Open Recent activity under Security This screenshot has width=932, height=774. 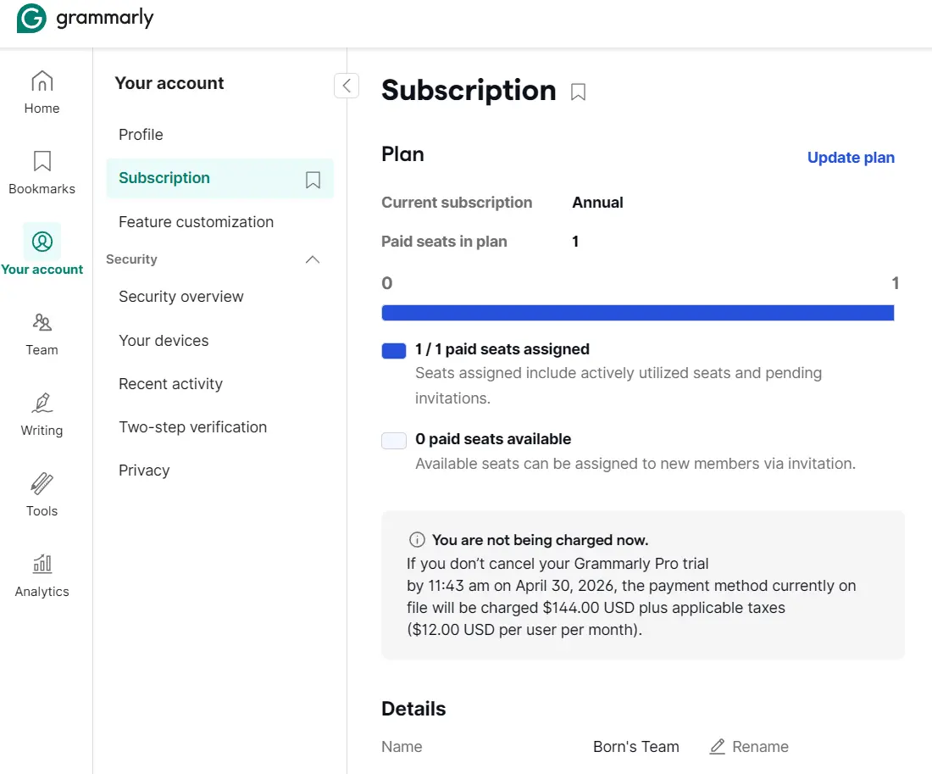click(x=170, y=384)
